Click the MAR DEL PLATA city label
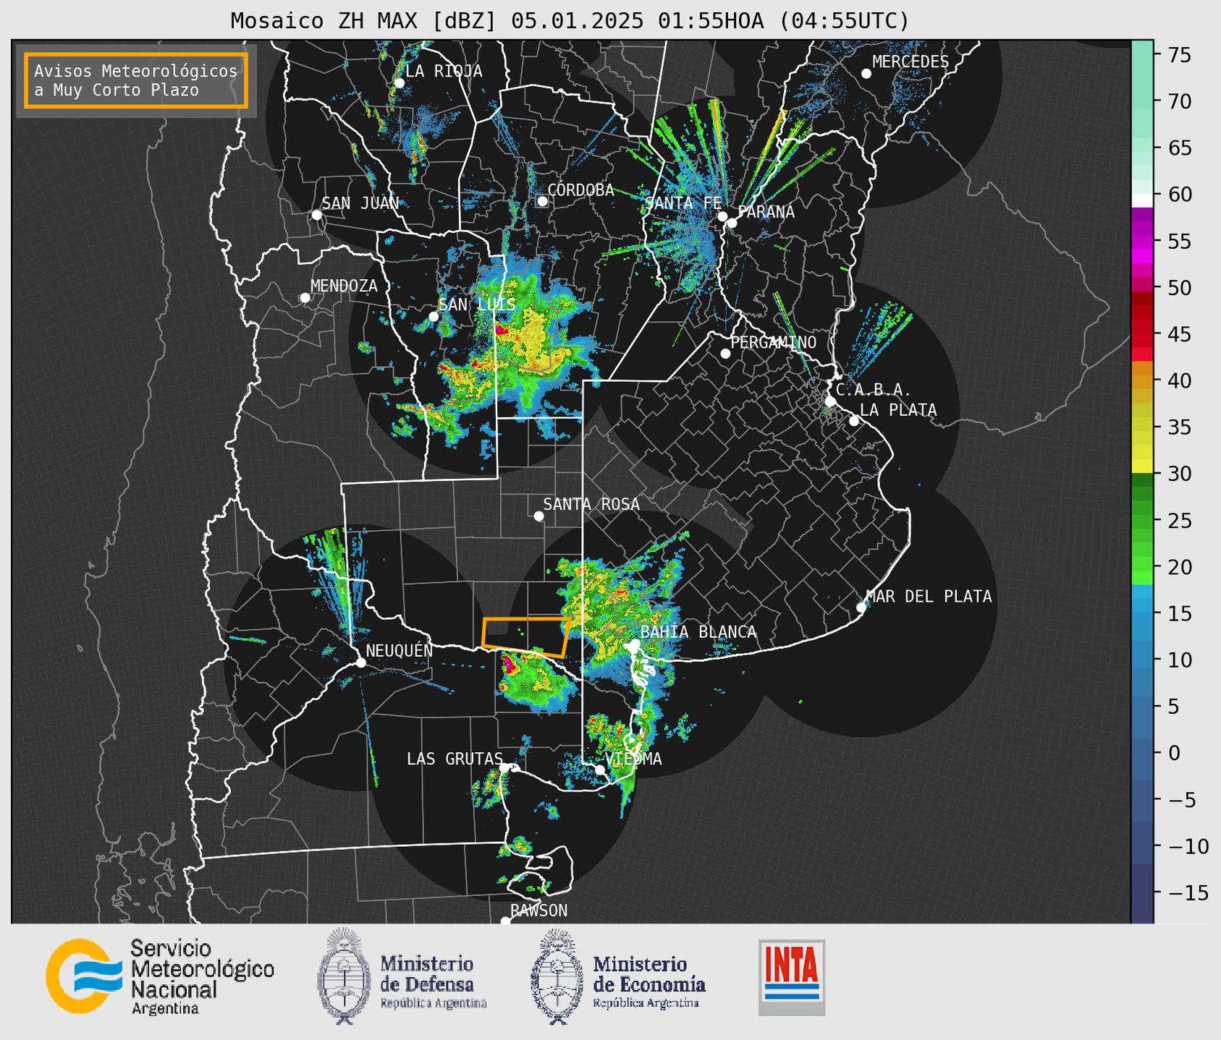This screenshot has width=1221, height=1040. pyautogui.click(x=929, y=597)
